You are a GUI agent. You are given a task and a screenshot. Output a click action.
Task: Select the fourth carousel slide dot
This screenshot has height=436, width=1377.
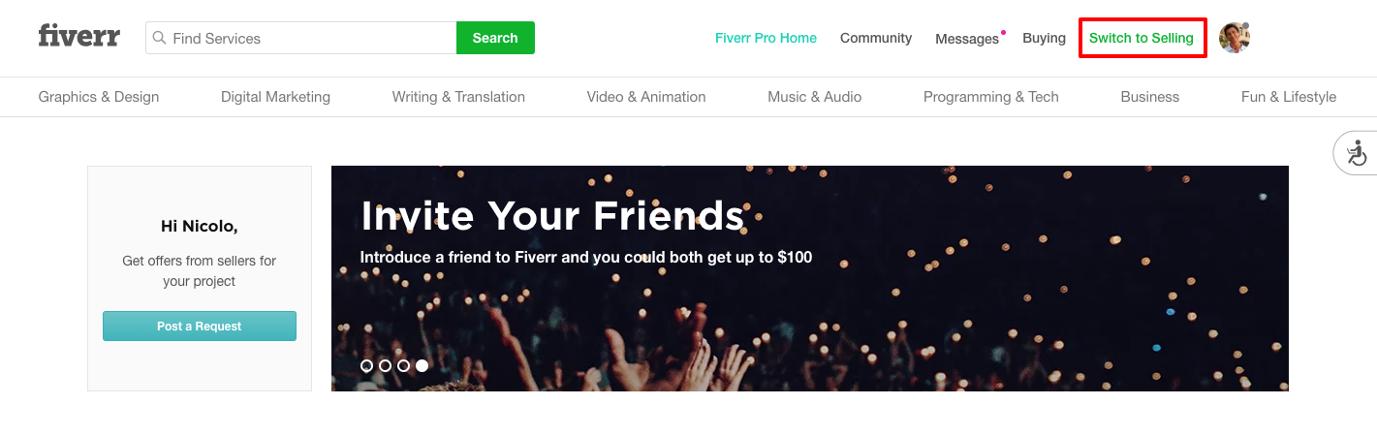422,366
